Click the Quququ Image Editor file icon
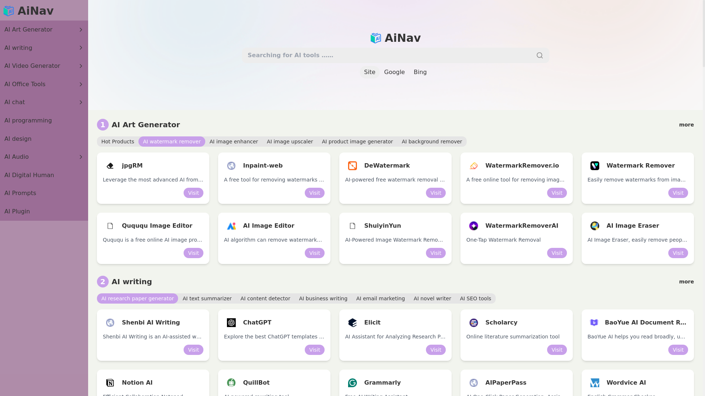The height and width of the screenshot is (396, 705). [110, 226]
